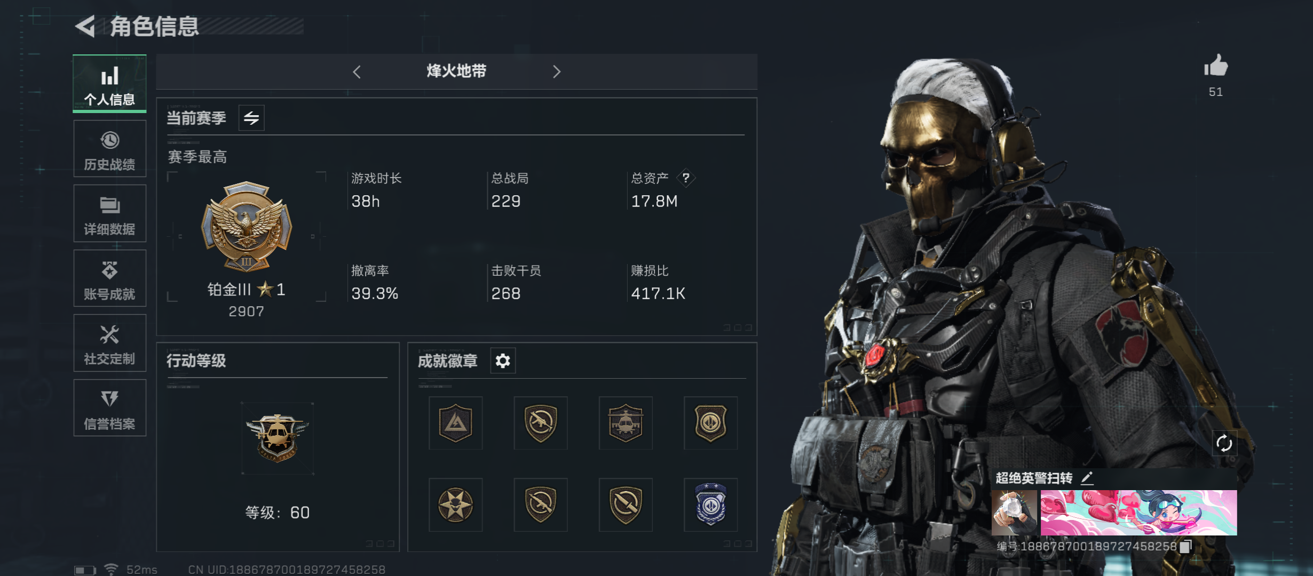Open achievement badge settings gear
Screen dimensions: 1313x576
click(502, 361)
